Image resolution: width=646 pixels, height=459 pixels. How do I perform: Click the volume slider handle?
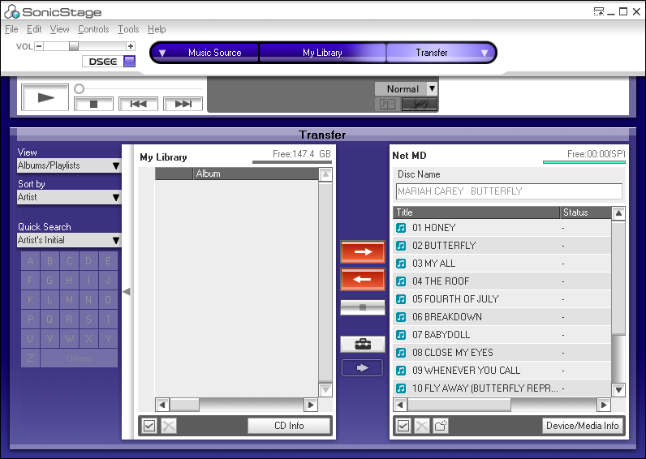(74, 46)
